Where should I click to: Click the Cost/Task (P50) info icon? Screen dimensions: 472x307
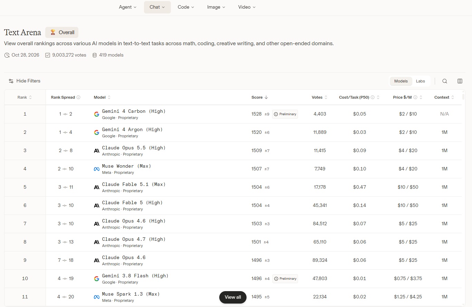point(373,97)
